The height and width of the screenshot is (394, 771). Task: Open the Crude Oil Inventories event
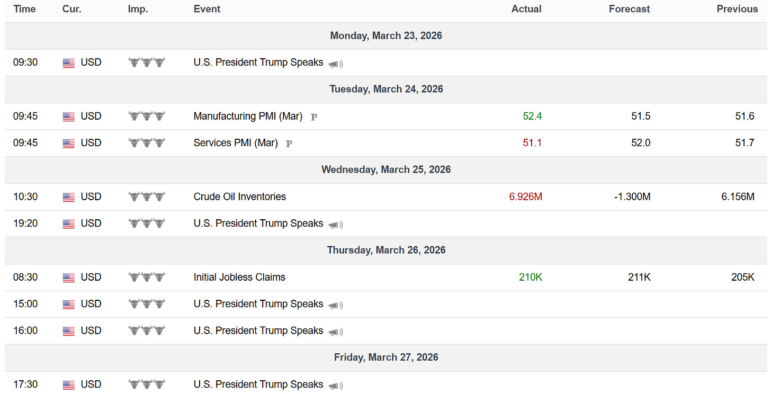tap(240, 196)
